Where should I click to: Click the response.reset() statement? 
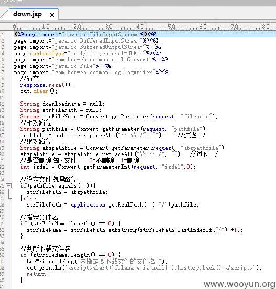click(47, 85)
